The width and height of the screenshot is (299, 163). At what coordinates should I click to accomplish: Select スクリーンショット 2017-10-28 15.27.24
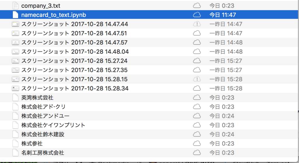coord(74,61)
